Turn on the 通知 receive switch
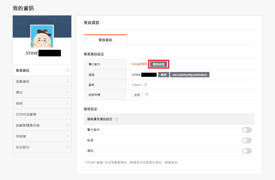 (x=247, y=151)
